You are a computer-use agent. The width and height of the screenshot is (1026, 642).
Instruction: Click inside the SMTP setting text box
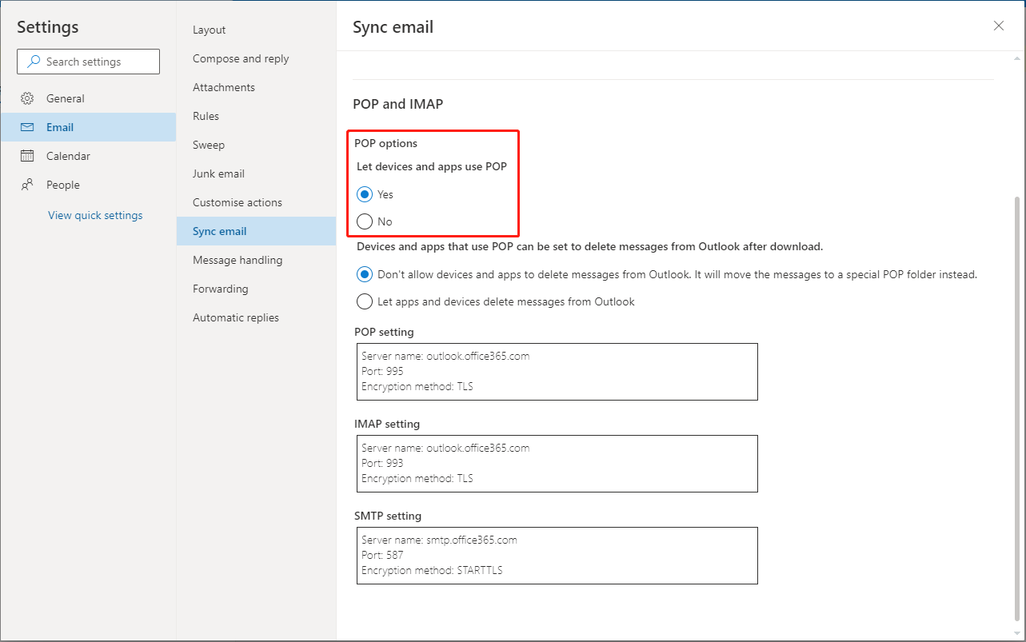557,555
